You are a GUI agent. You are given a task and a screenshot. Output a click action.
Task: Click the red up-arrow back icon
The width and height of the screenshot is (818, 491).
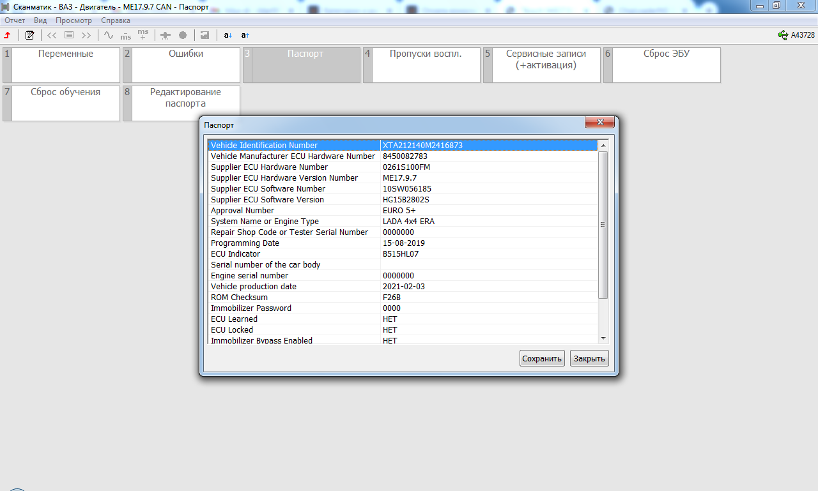pos(8,35)
